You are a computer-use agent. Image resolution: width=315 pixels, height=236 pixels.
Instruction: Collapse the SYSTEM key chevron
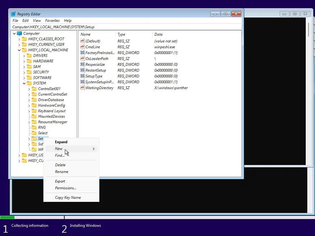click(x=24, y=83)
